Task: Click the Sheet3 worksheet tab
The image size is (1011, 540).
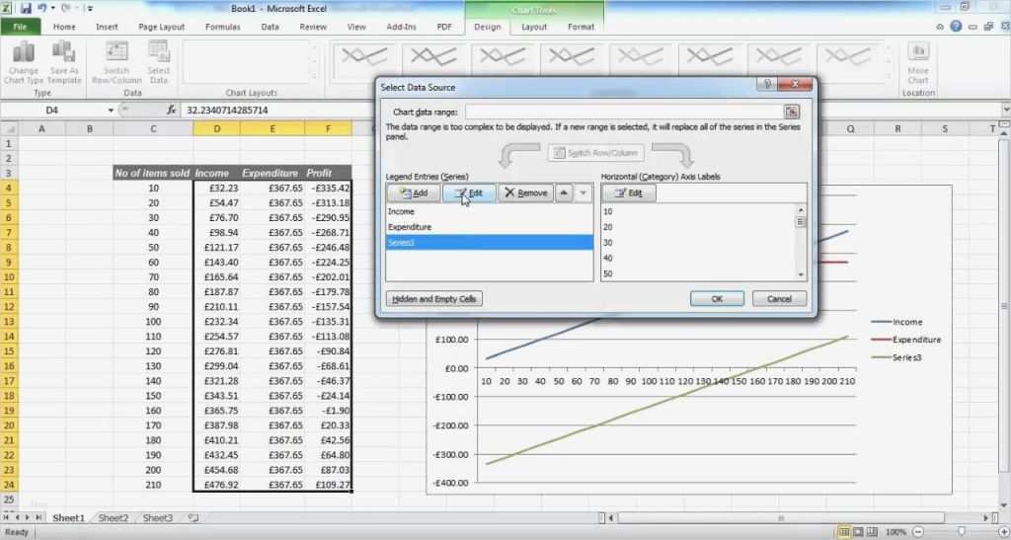Action: (157, 517)
